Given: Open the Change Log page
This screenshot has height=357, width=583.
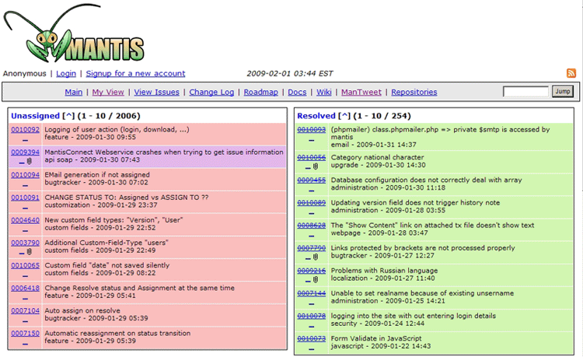Looking at the screenshot, I should click(x=211, y=92).
